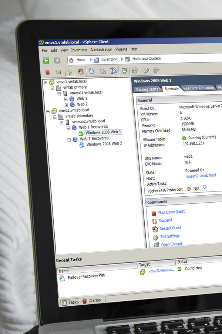The height and width of the screenshot is (334, 222).
Task: Select the Summary tab
Action: click(172, 89)
